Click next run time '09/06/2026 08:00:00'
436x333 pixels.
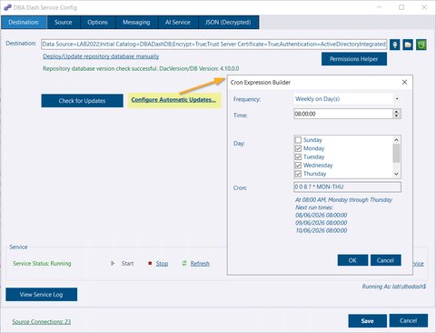(322, 223)
